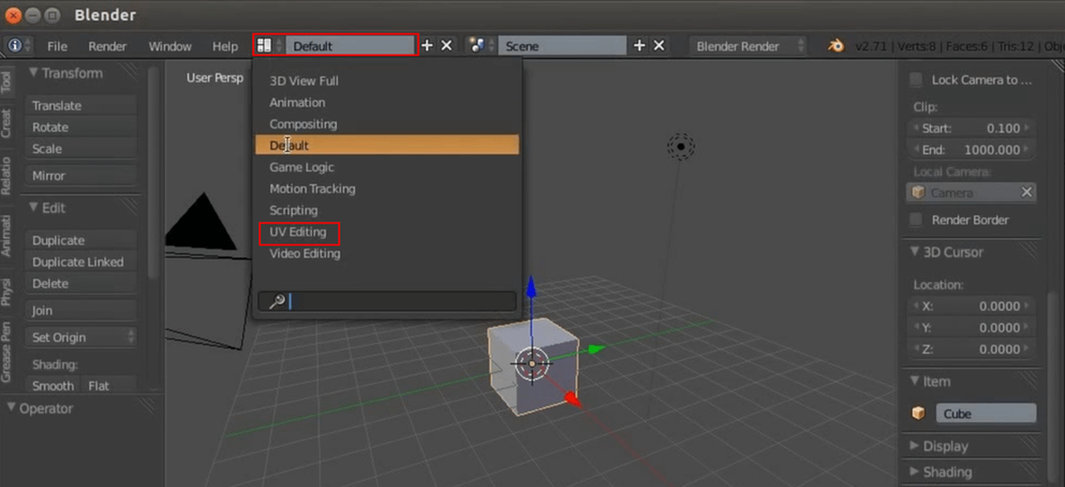This screenshot has width=1065, height=487.
Task: Click the Cube name field in Item panel
Action: pos(986,414)
